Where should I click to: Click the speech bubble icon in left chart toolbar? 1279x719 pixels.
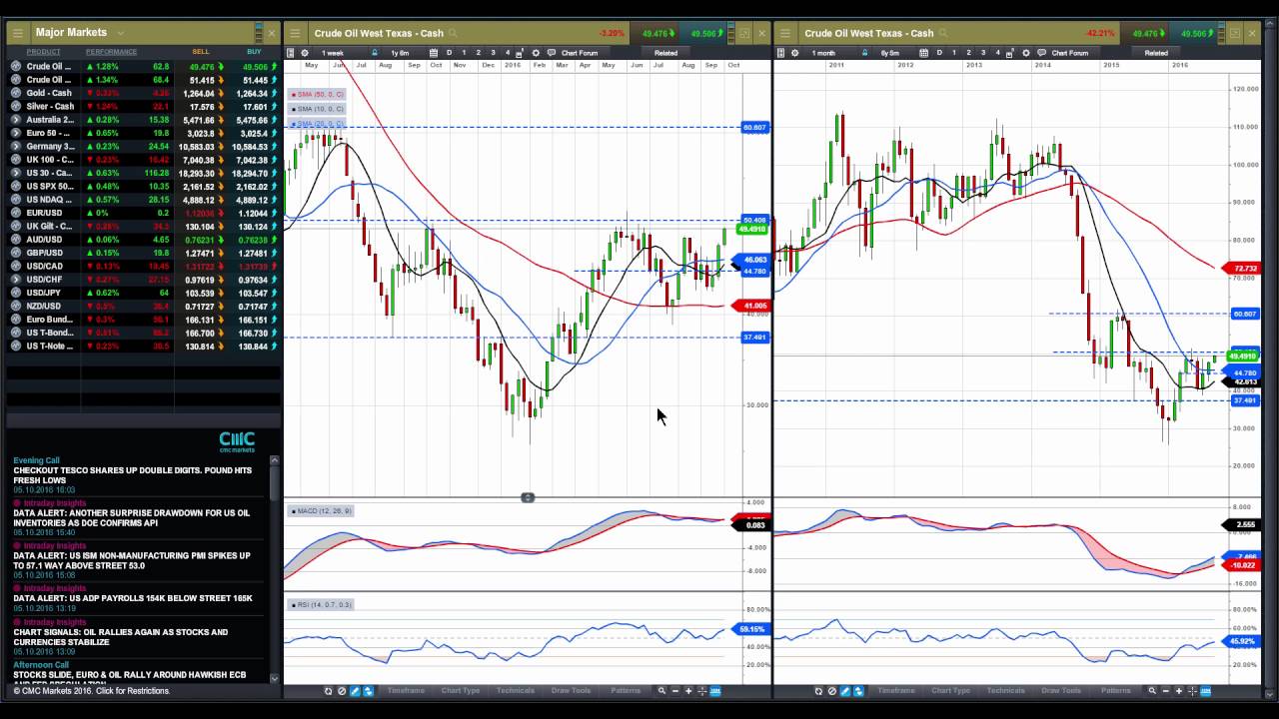552,53
